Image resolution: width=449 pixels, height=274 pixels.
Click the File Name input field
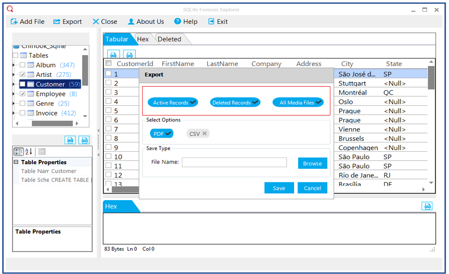coord(234,162)
